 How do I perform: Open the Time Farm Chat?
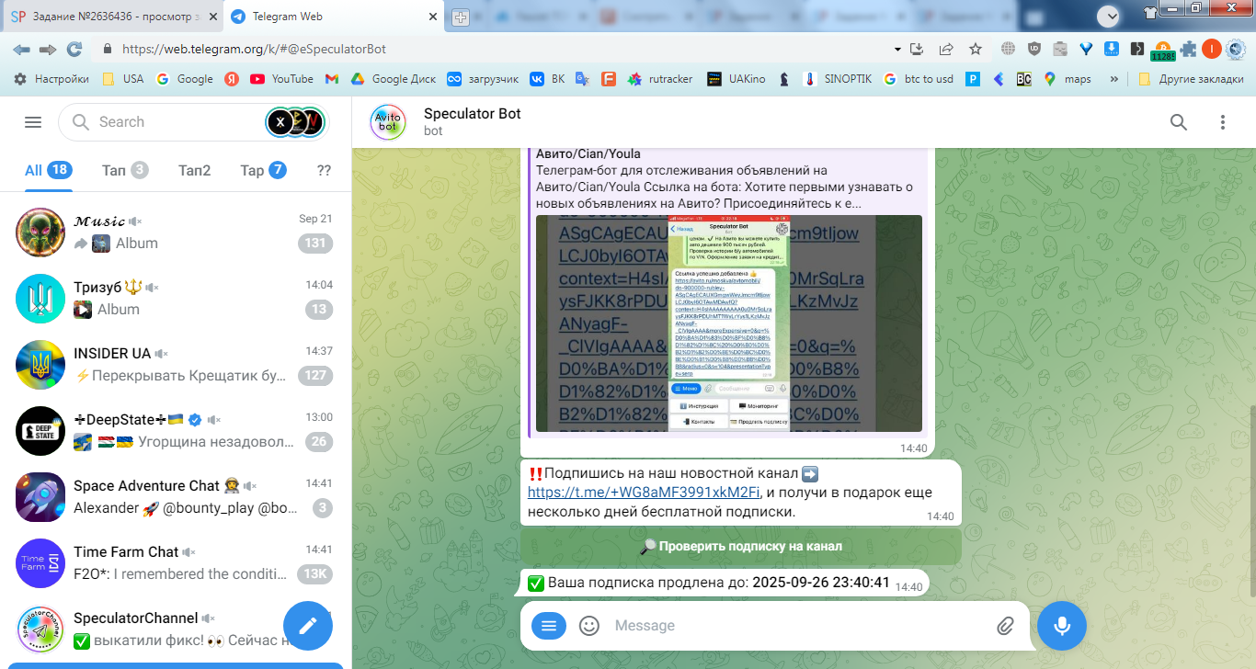point(176,562)
